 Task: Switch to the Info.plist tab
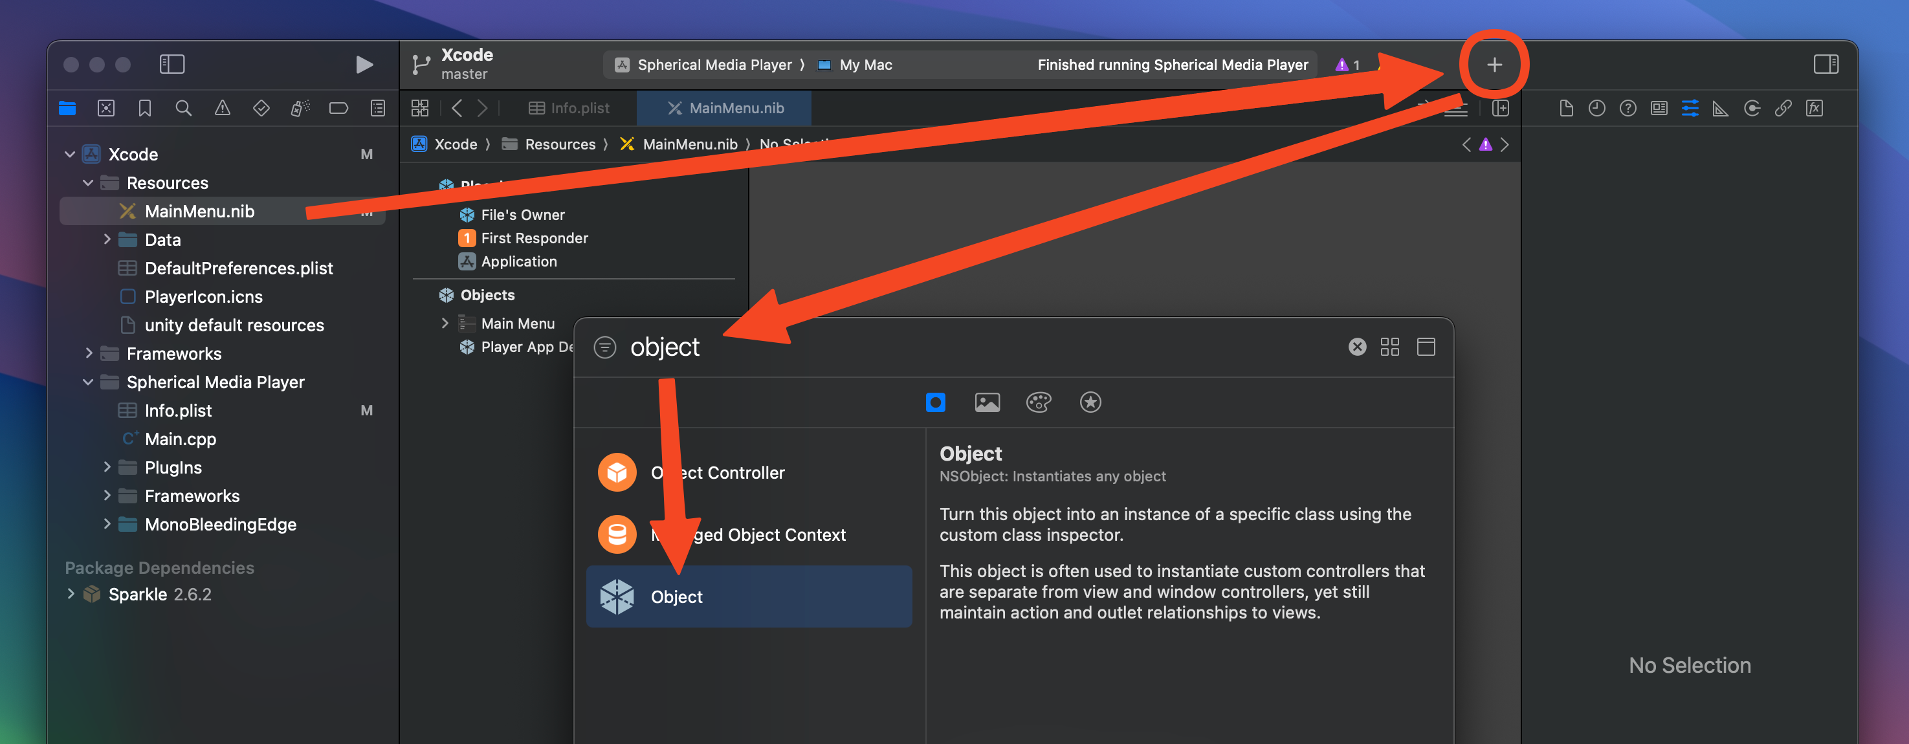569,108
